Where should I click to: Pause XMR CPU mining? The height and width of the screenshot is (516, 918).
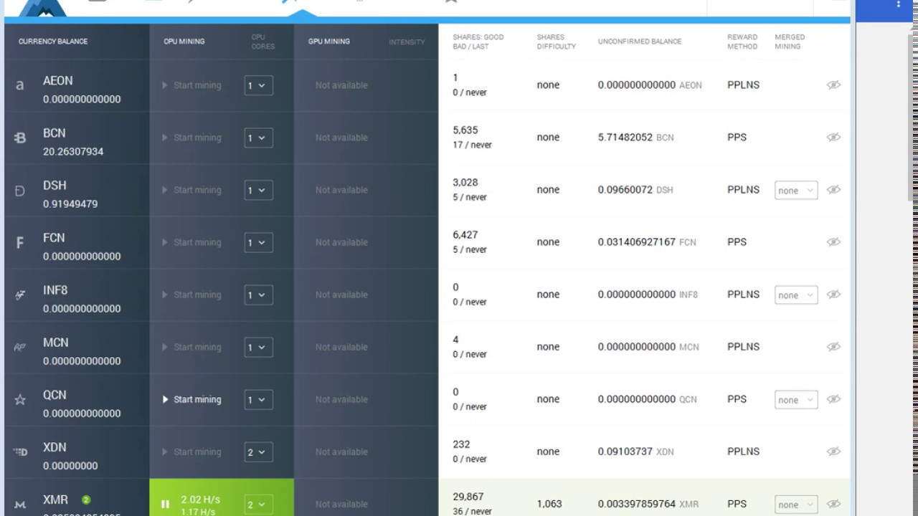166,504
